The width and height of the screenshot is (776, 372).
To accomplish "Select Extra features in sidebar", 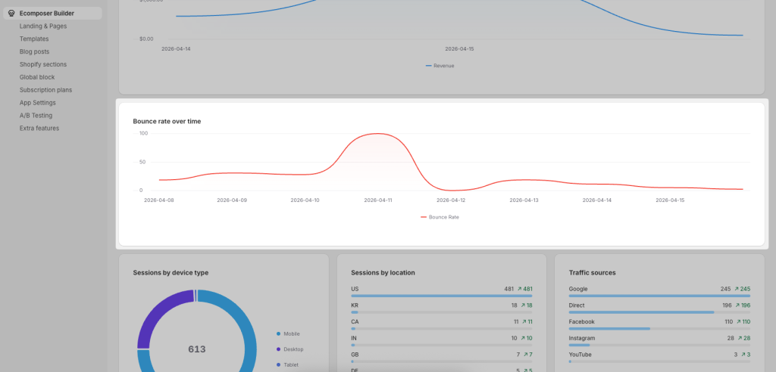I will 39,129.
